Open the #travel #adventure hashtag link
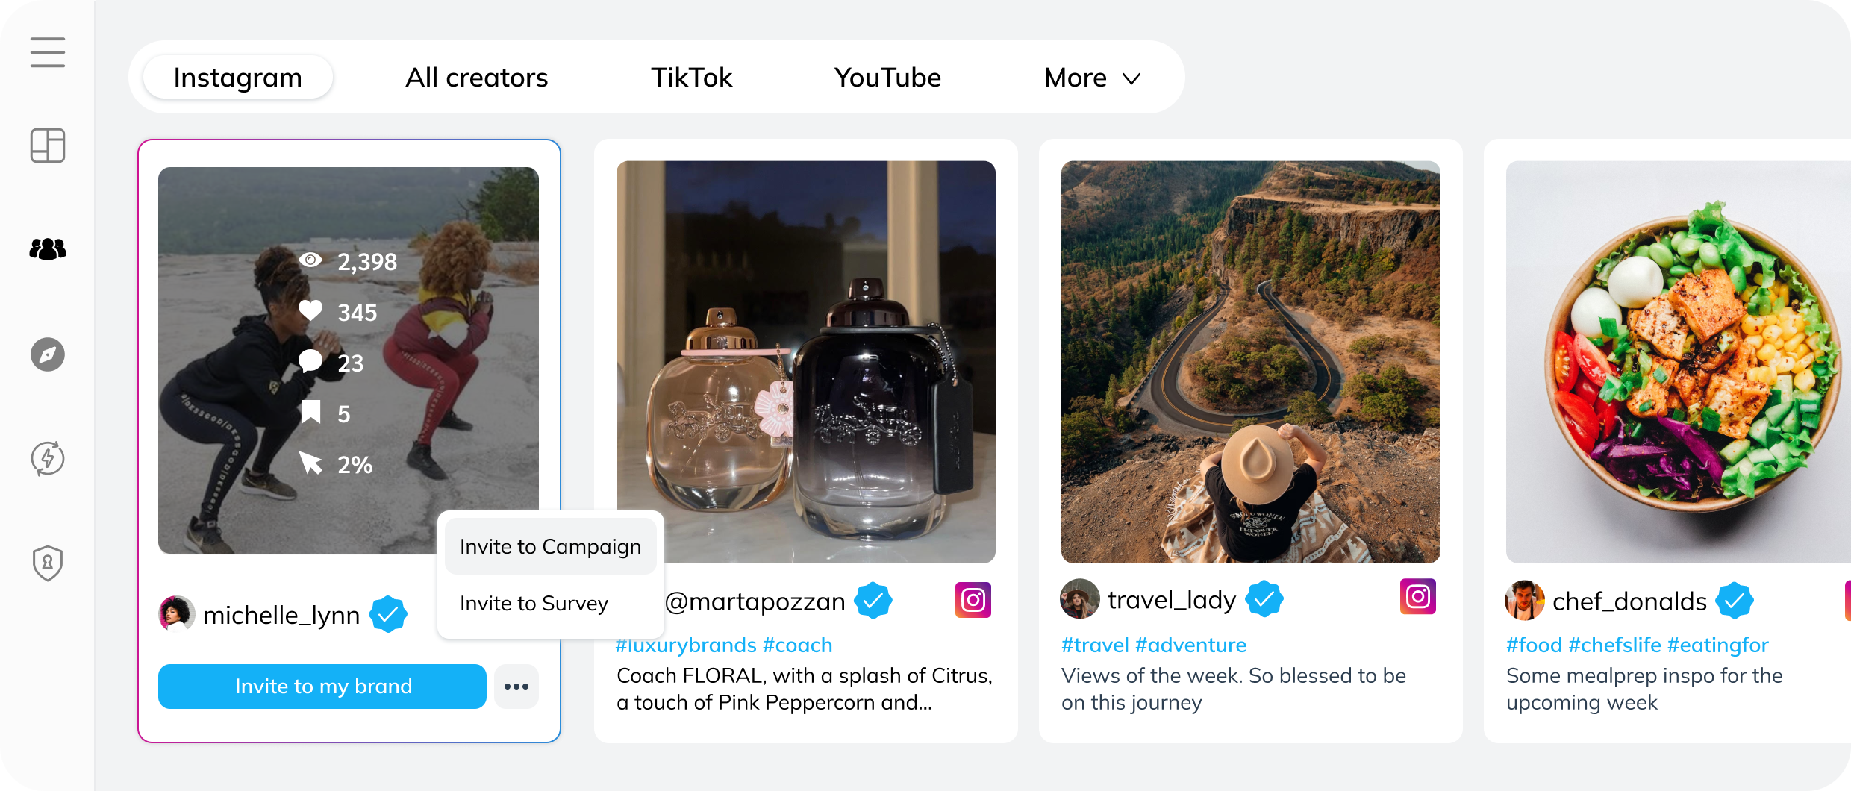Viewport: 1851px width, 791px height. [x=1153, y=645]
